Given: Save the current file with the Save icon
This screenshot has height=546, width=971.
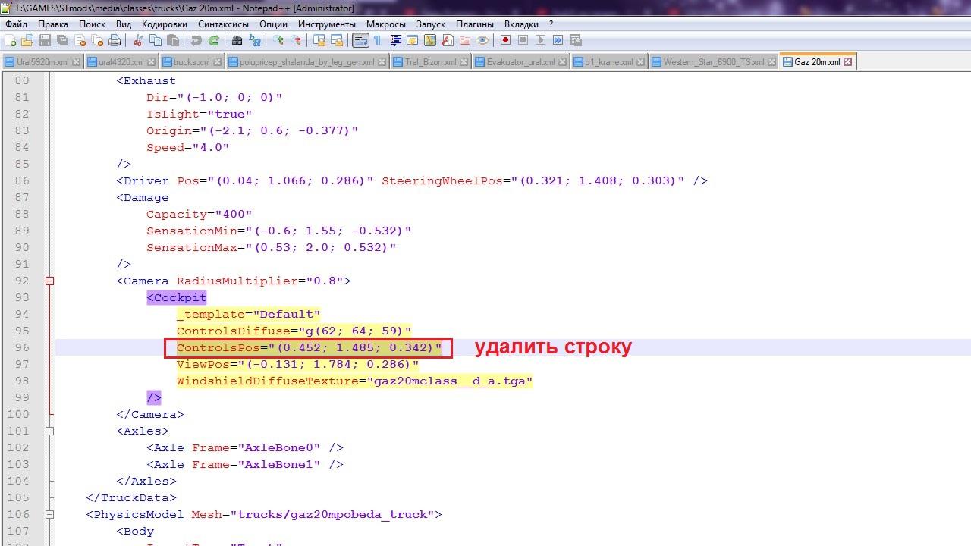Looking at the screenshot, I should (45, 40).
